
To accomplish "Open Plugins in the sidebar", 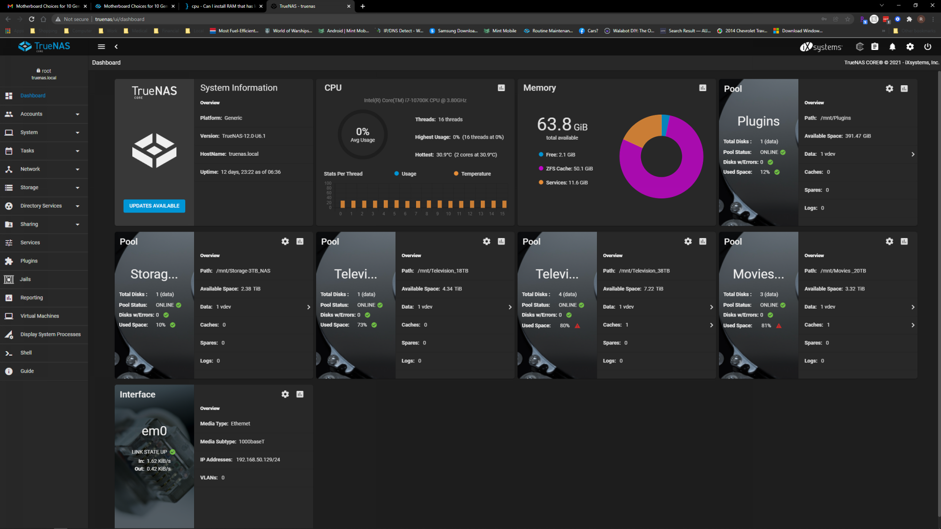I will click(44, 261).
